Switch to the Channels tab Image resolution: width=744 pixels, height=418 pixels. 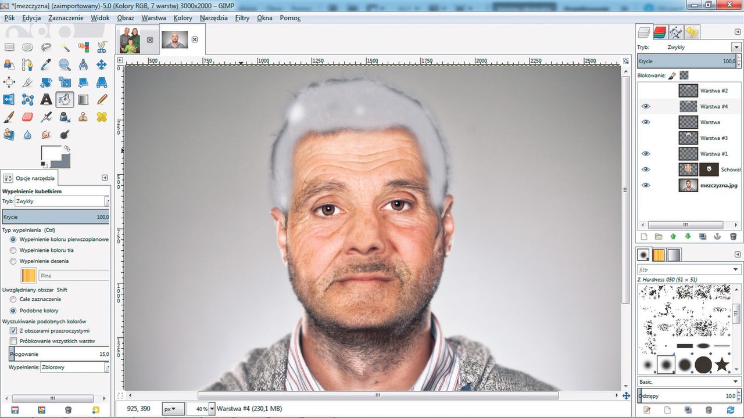pos(660,32)
